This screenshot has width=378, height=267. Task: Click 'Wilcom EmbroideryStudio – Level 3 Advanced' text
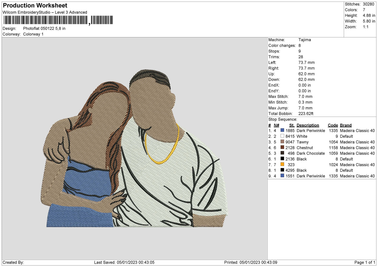45,12
